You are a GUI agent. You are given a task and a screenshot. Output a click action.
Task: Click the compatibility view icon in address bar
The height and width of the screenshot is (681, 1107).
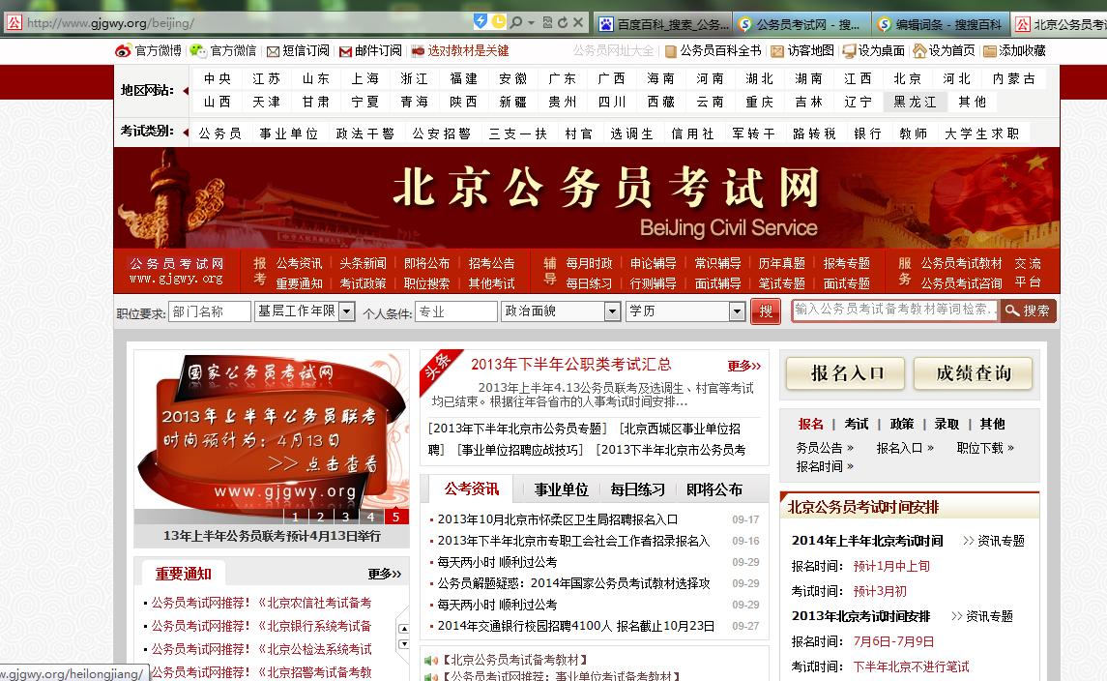547,22
